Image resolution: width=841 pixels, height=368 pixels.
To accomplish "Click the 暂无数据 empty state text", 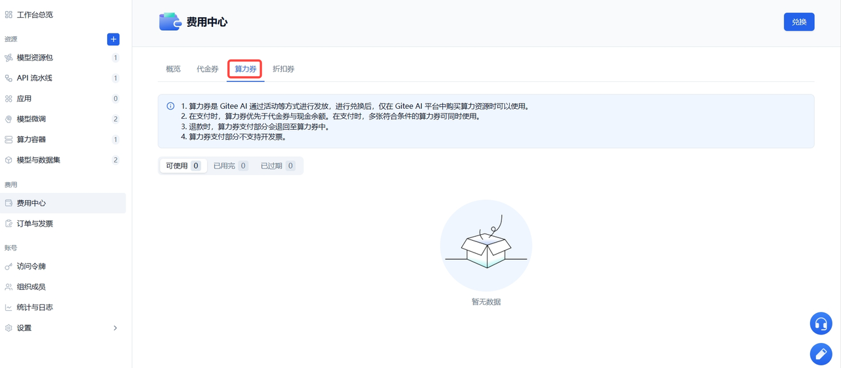I will (486, 302).
